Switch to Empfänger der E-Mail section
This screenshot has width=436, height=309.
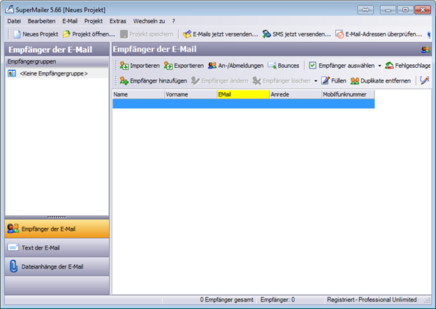(x=57, y=229)
